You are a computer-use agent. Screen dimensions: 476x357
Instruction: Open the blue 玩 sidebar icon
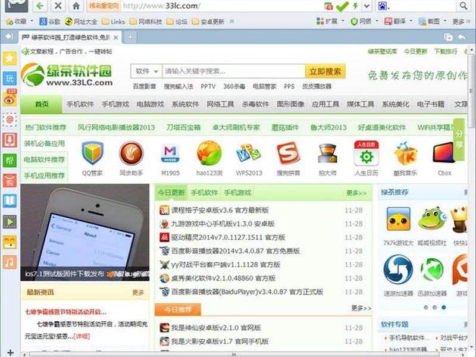click(10, 79)
